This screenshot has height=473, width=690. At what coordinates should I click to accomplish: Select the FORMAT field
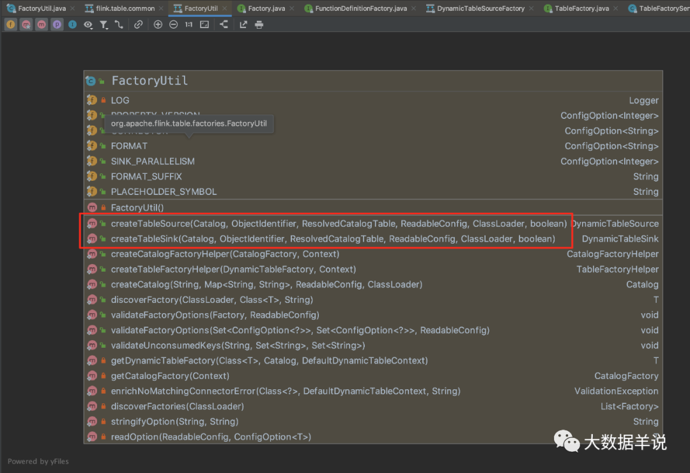point(373,146)
